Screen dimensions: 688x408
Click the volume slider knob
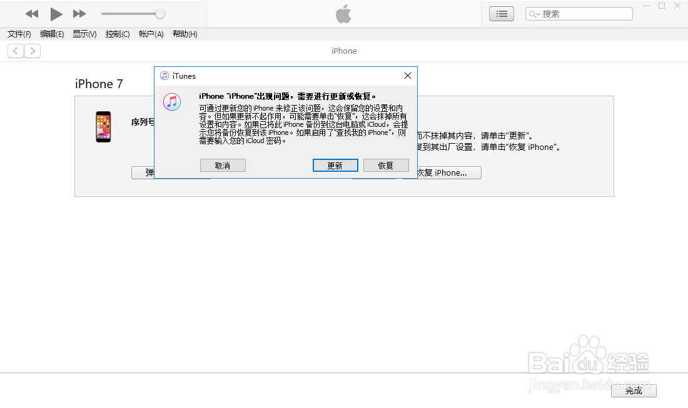click(x=160, y=14)
